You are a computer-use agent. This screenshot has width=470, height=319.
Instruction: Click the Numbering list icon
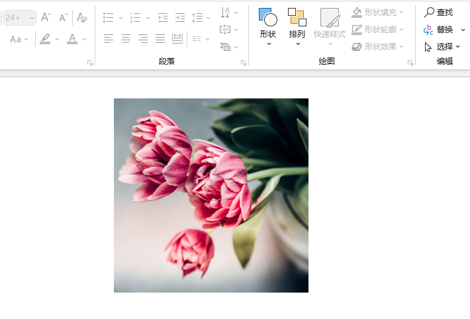tap(136, 18)
